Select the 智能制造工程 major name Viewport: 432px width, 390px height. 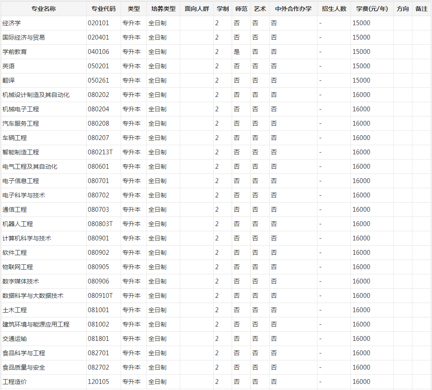20,152
